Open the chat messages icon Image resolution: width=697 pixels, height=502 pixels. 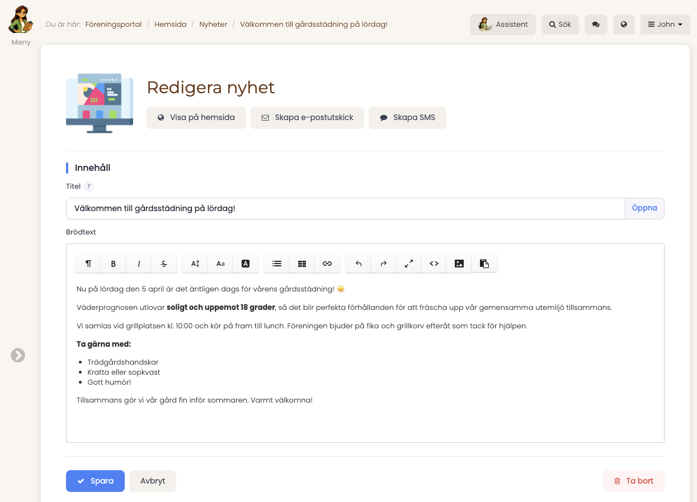tap(596, 25)
